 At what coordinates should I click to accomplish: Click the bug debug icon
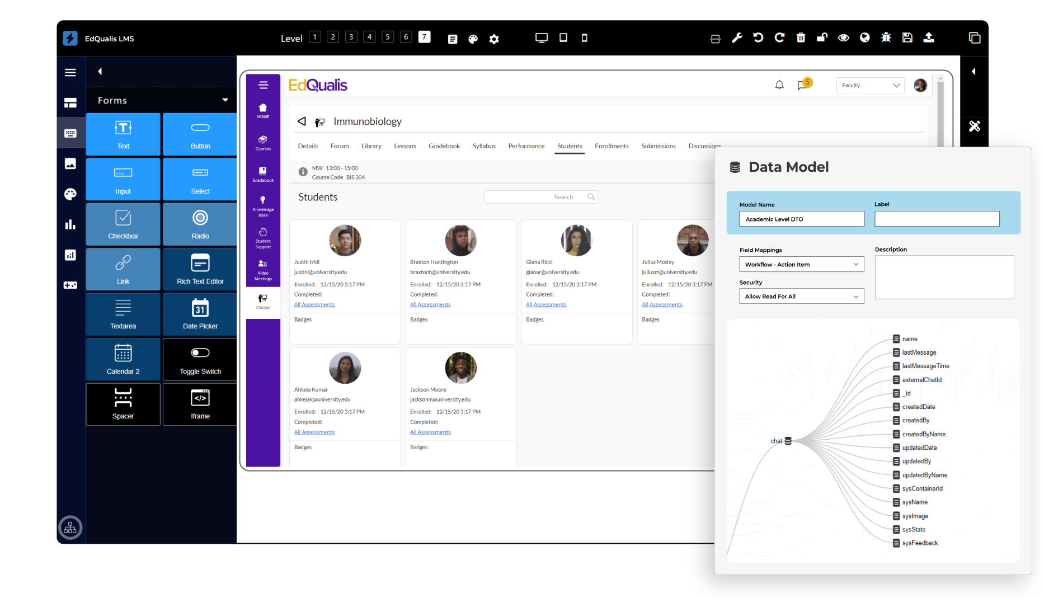pyautogui.click(x=886, y=37)
